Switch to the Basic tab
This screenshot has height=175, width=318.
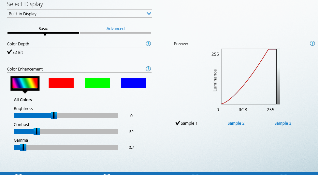[43, 29]
